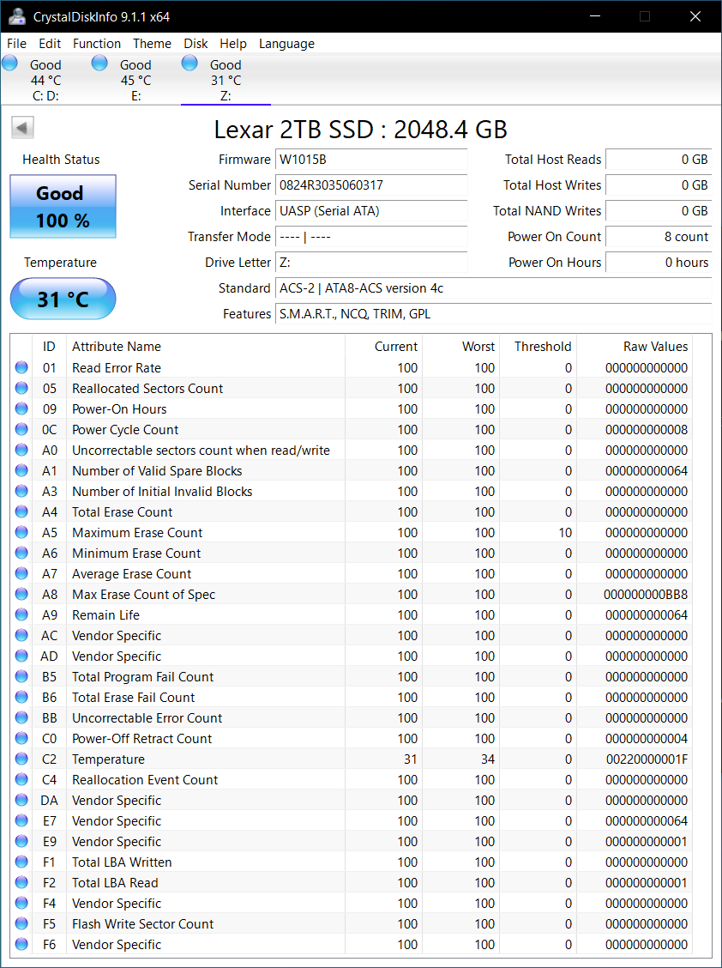Click the status orb for Z: disk

pos(190,63)
